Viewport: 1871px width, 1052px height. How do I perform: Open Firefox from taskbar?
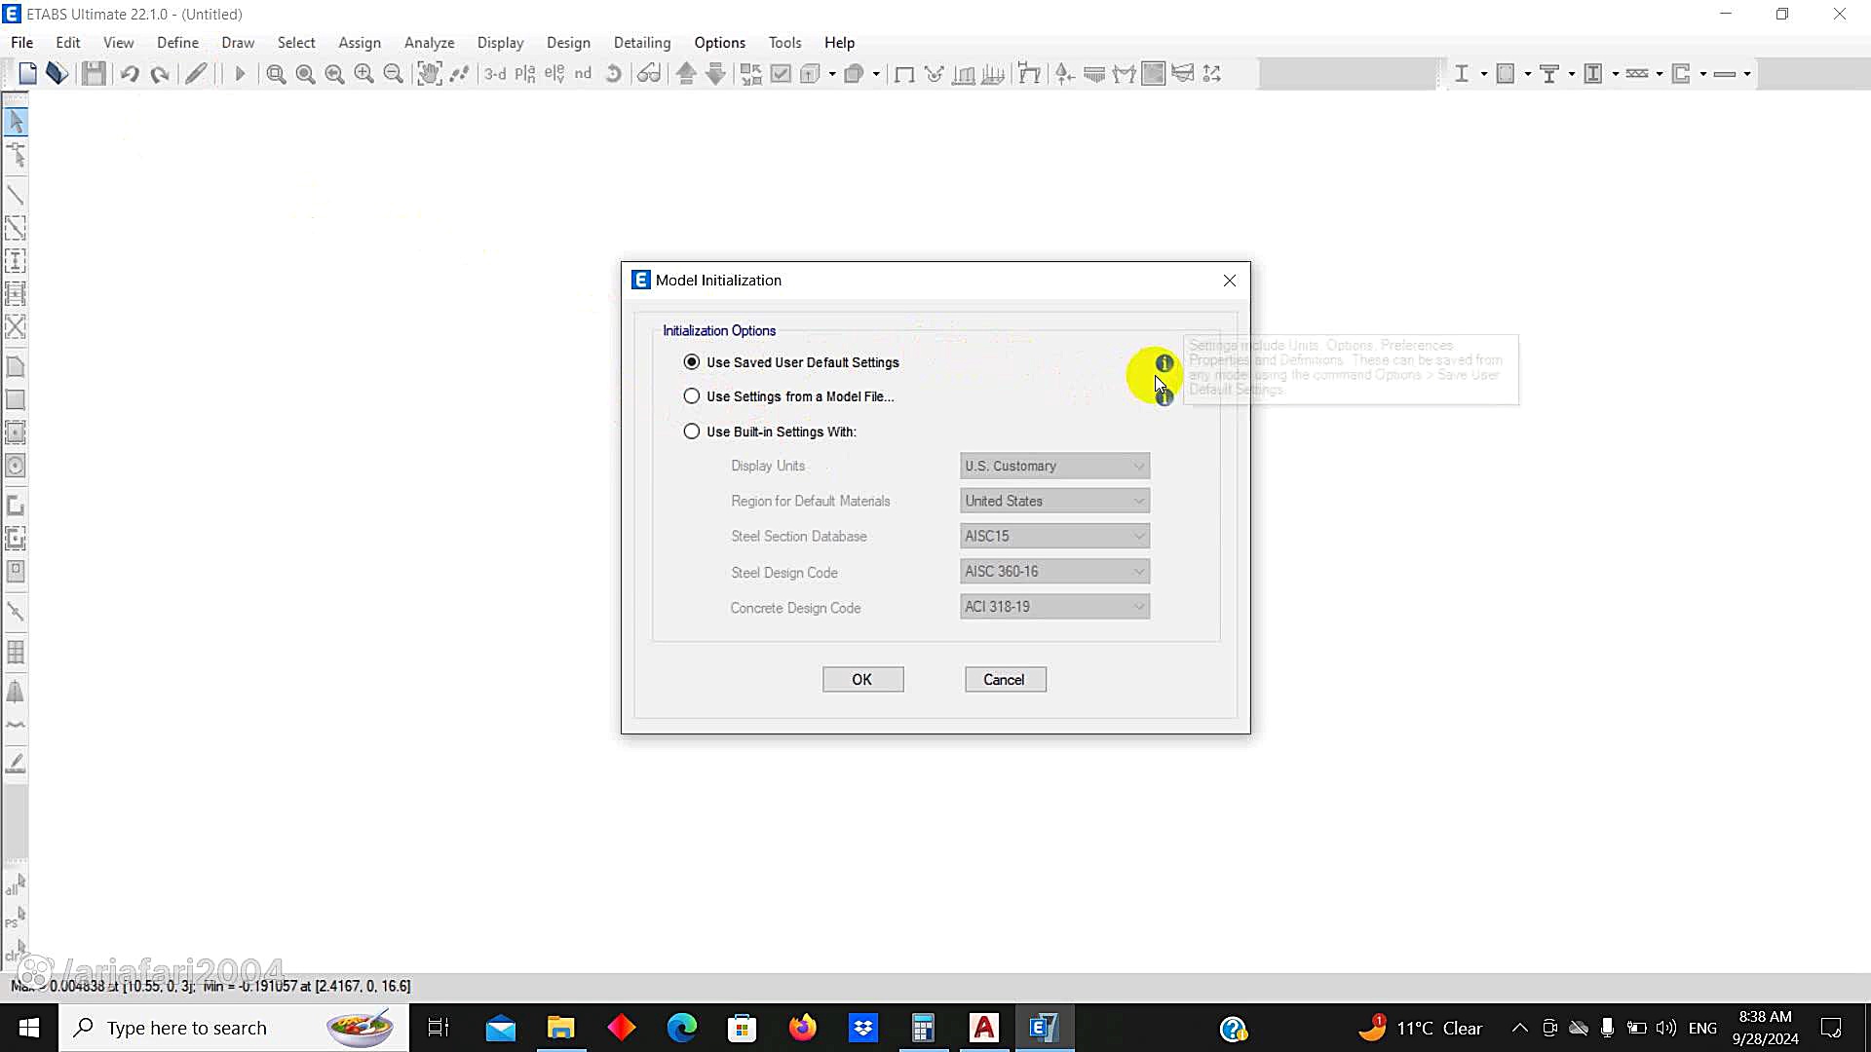pyautogui.click(x=803, y=1028)
